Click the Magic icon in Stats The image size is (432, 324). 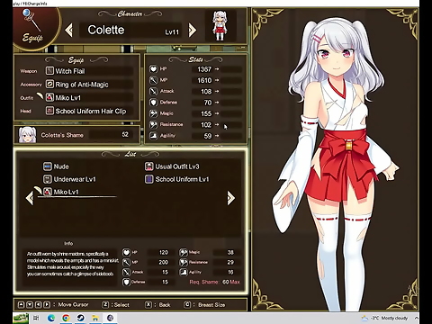153,113
